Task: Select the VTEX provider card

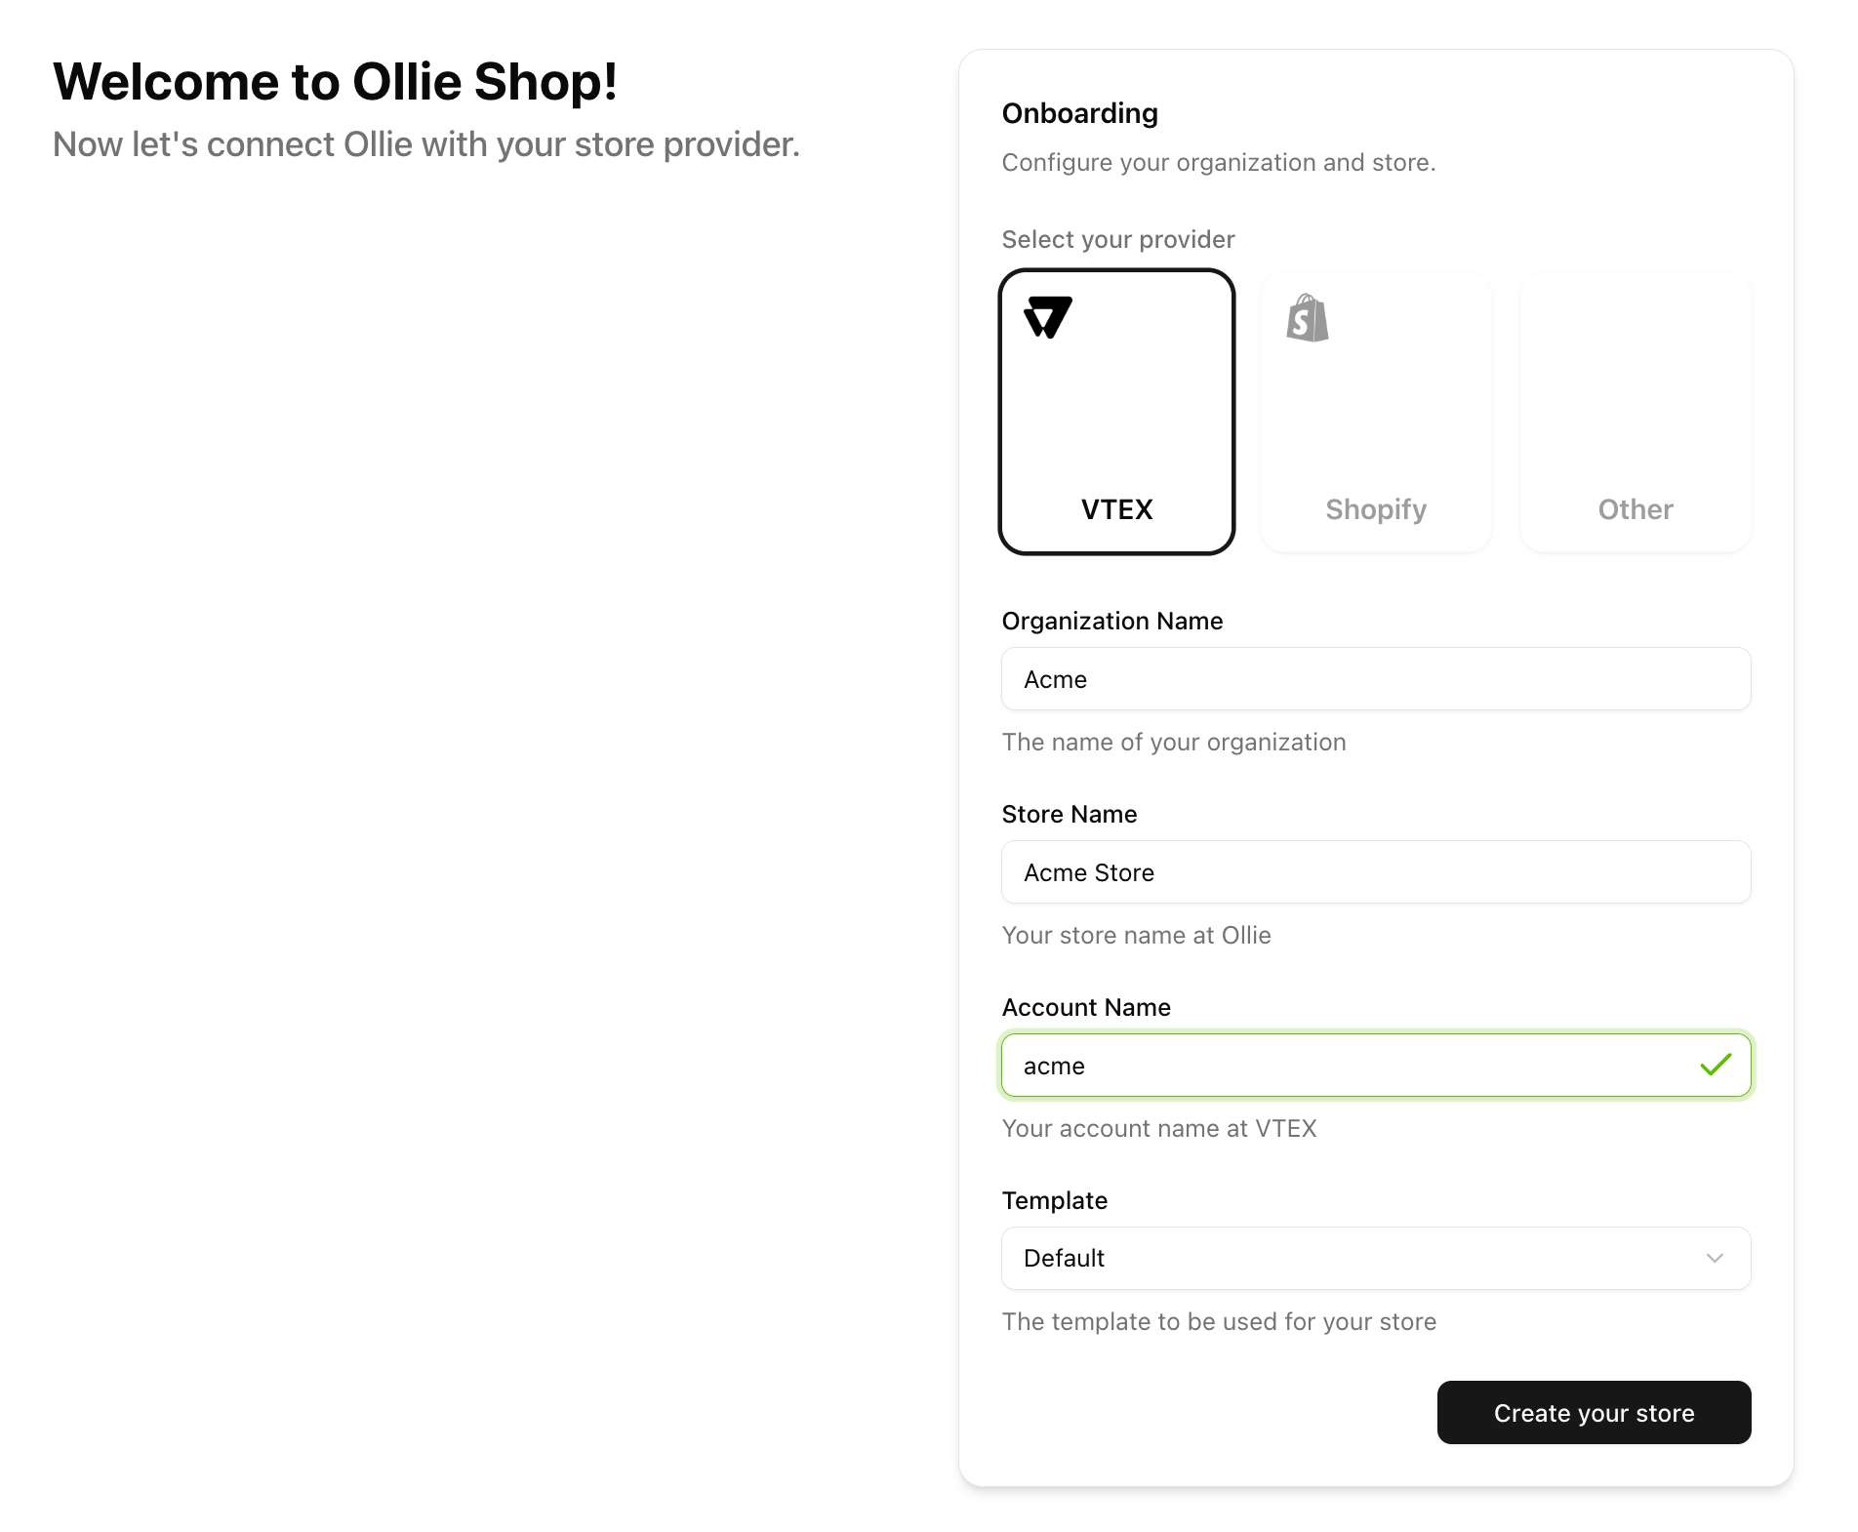Action: pyautogui.click(x=1116, y=412)
